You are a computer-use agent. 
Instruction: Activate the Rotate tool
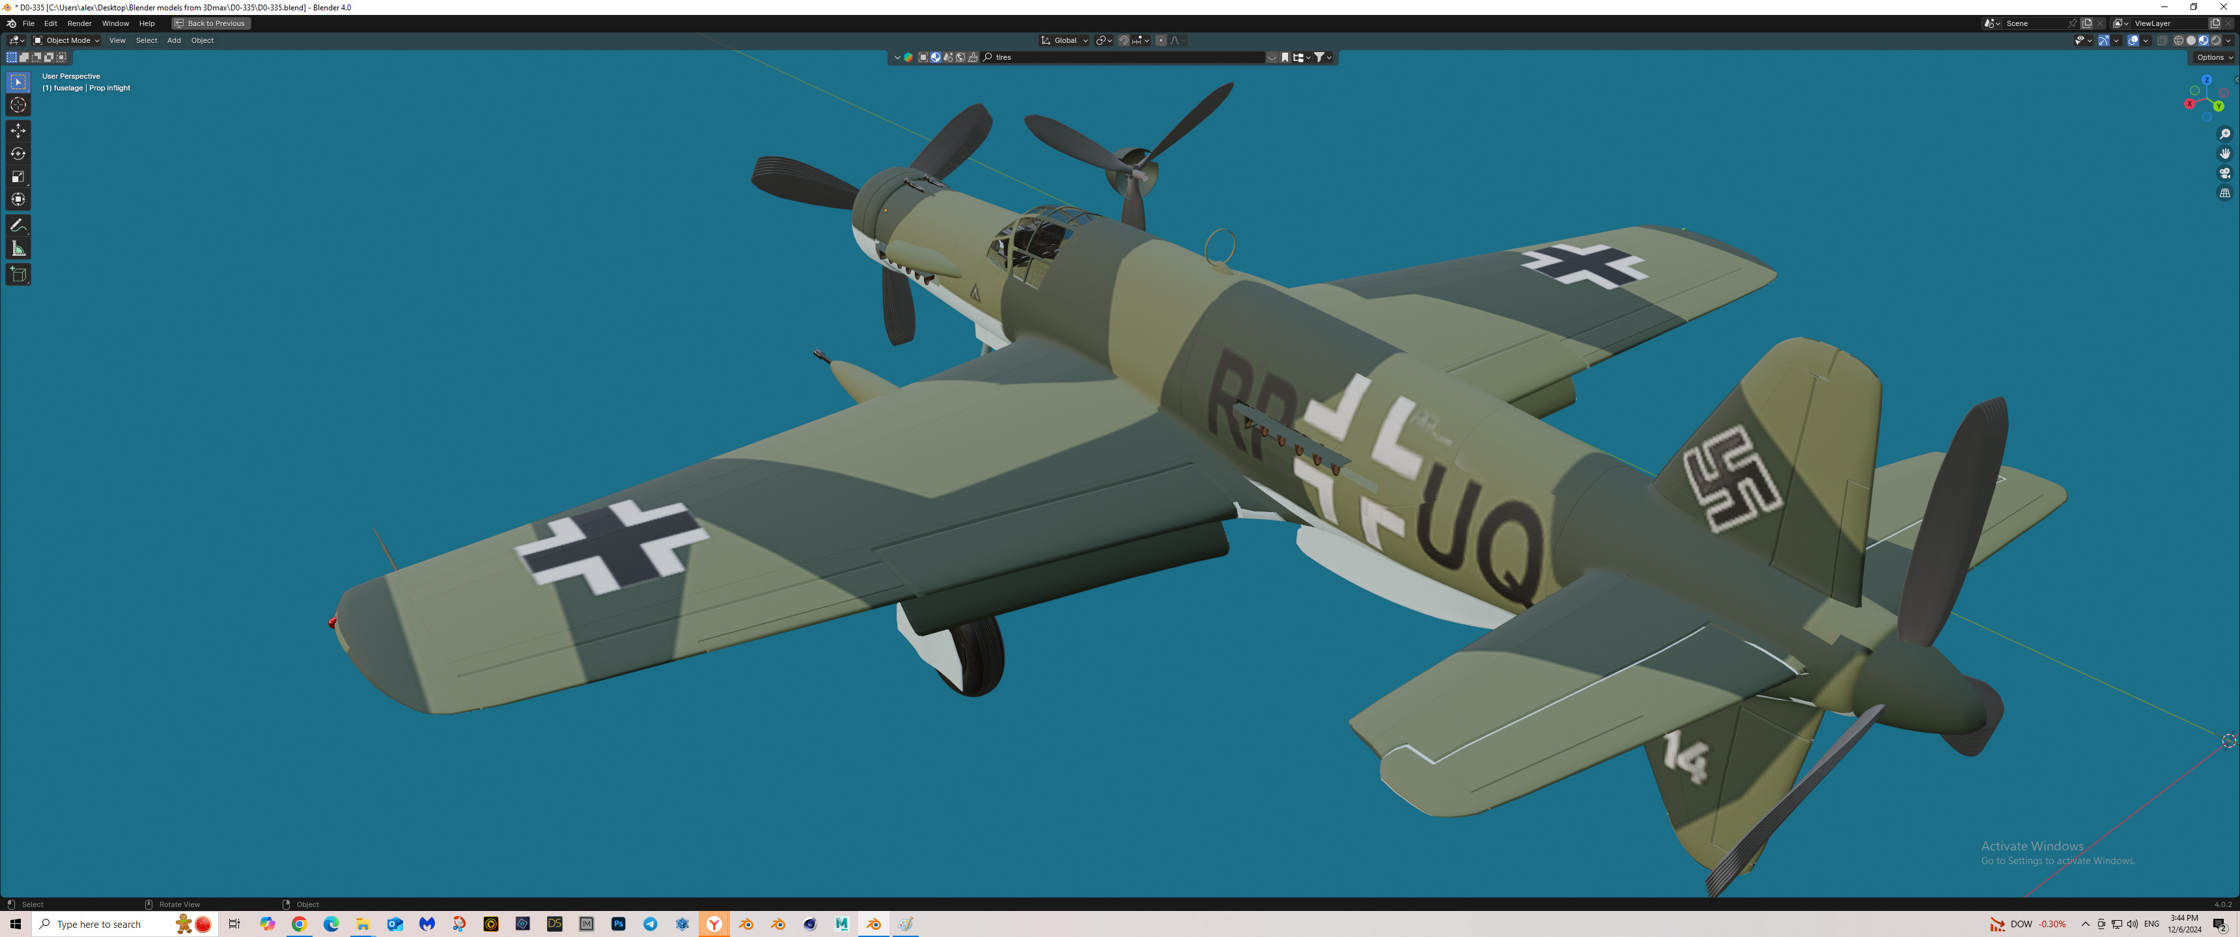pyautogui.click(x=18, y=154)
